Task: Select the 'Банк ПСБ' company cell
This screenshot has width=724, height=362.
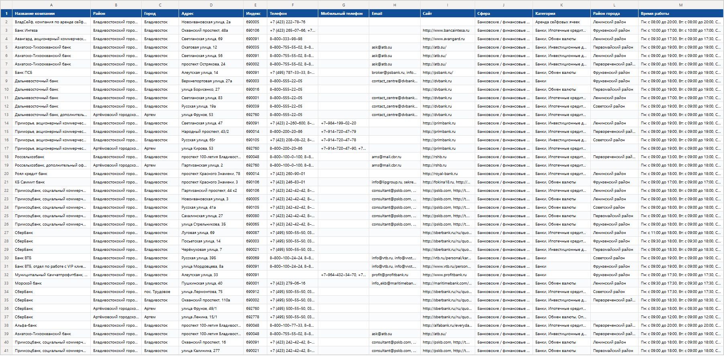Action: [51, 73]
